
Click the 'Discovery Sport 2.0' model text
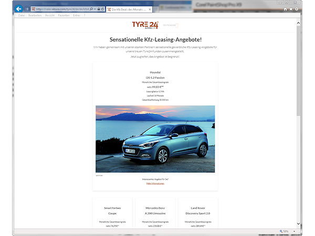(198, 213)
